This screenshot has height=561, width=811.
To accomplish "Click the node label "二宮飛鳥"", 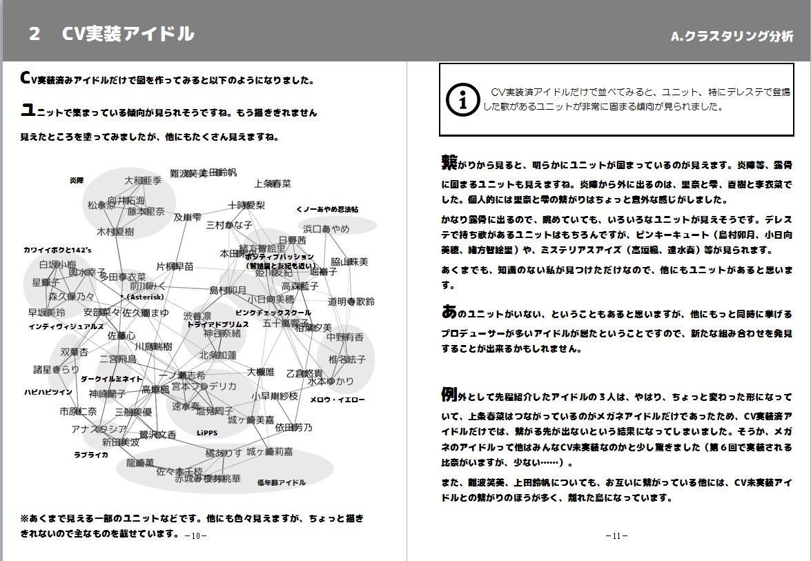I will (x=118, y=360).
